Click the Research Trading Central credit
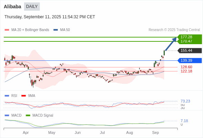Image resolution: width=203 pixels, height=138 pixels. click(174, 30)
